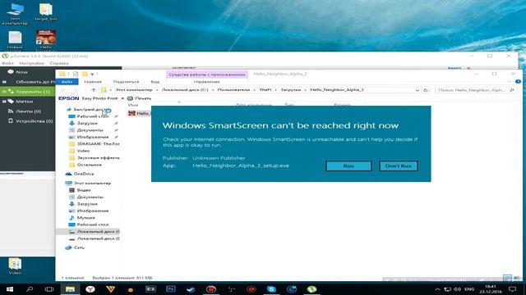Open the uTorrent Файл menu

(7, 63)
